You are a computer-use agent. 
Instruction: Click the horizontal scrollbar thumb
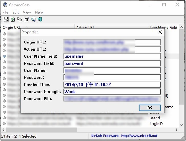pyautogui.click(x=42, y=130)
